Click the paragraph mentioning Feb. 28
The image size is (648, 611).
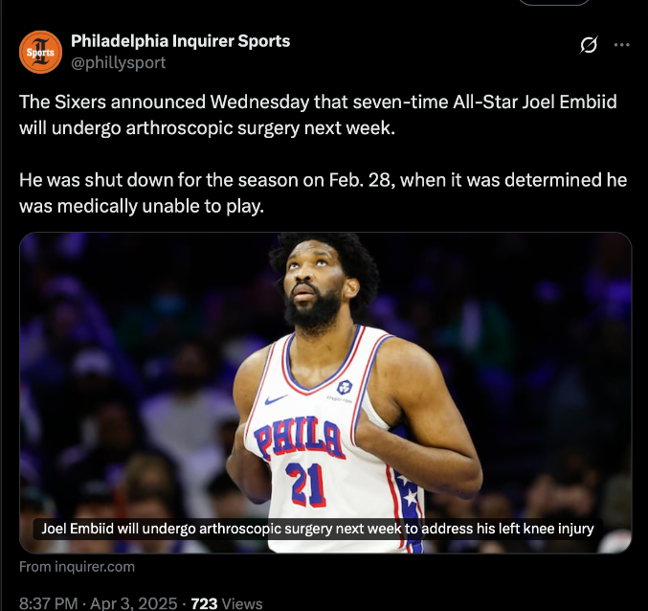323,193
